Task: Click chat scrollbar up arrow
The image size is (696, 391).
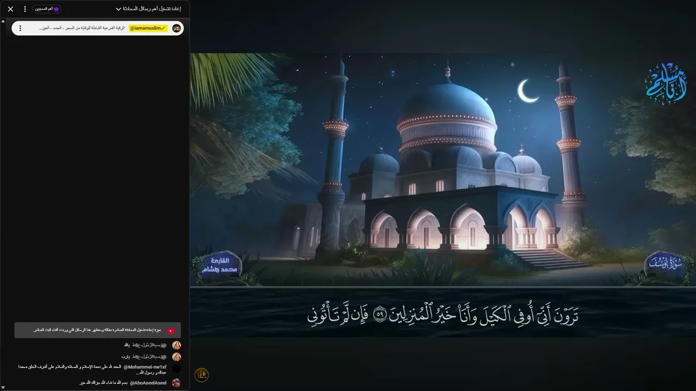Action: tap(3, 21)
